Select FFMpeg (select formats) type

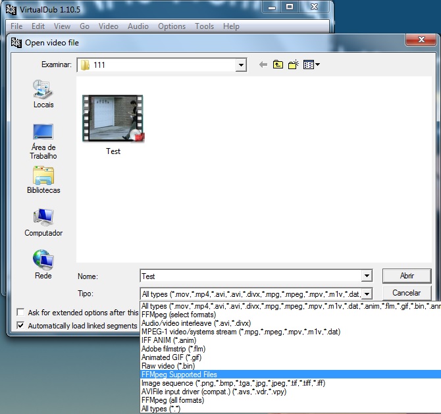(x=290, y=315)
